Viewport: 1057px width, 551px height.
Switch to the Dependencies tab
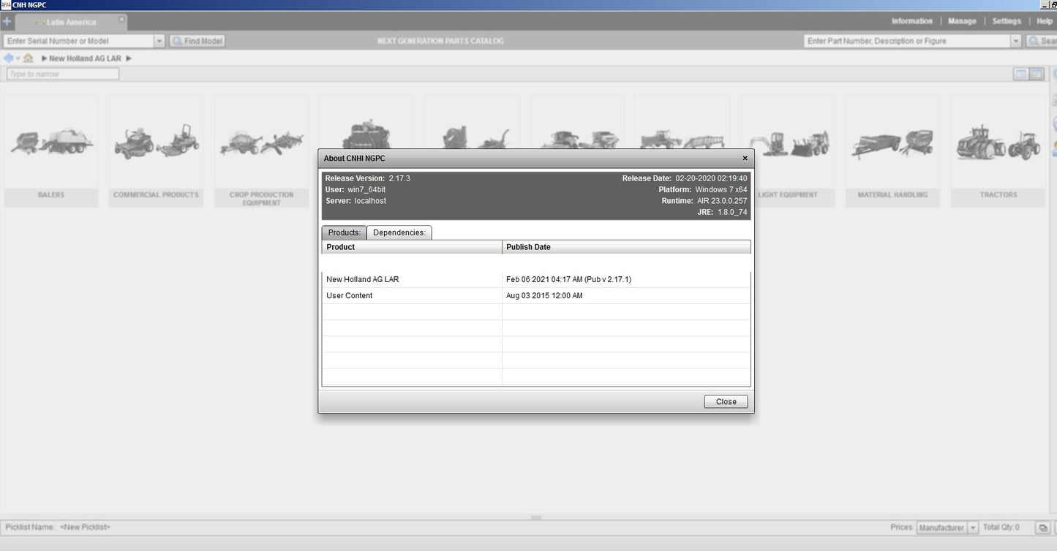[399, 232]
